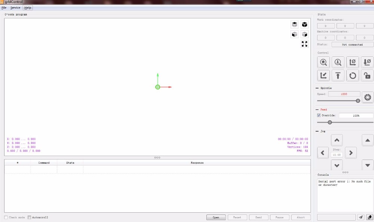The width and height of the screenshot is (374, 222).
Task: Clear the console with eraser icon
Action: pos(369,217)
